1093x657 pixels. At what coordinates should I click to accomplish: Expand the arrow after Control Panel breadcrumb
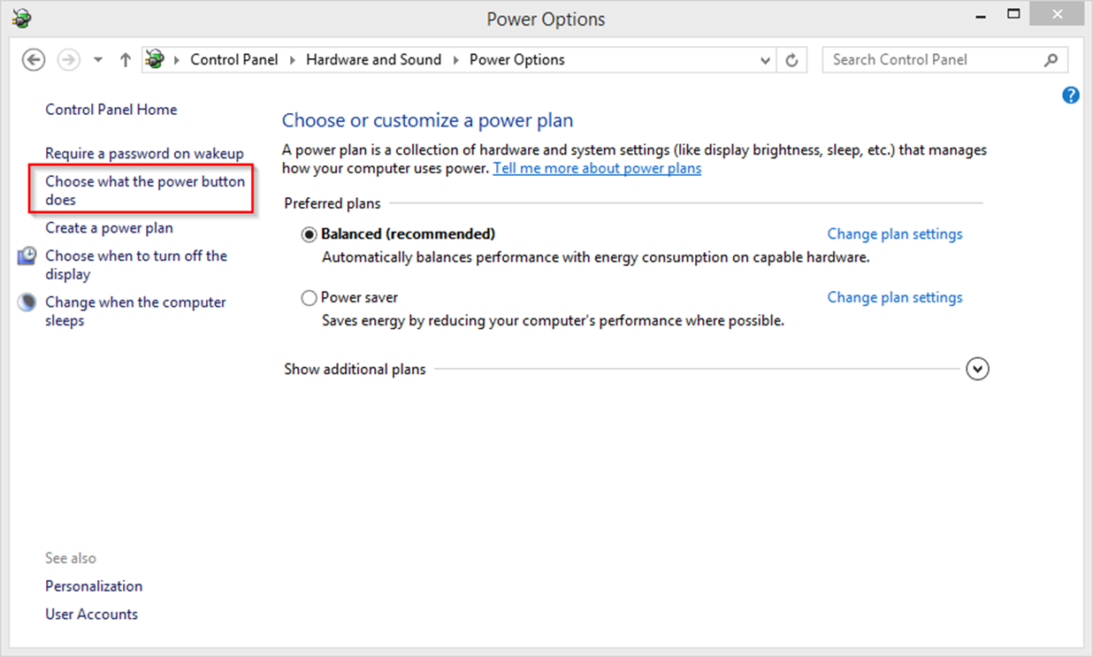(293, 60)
